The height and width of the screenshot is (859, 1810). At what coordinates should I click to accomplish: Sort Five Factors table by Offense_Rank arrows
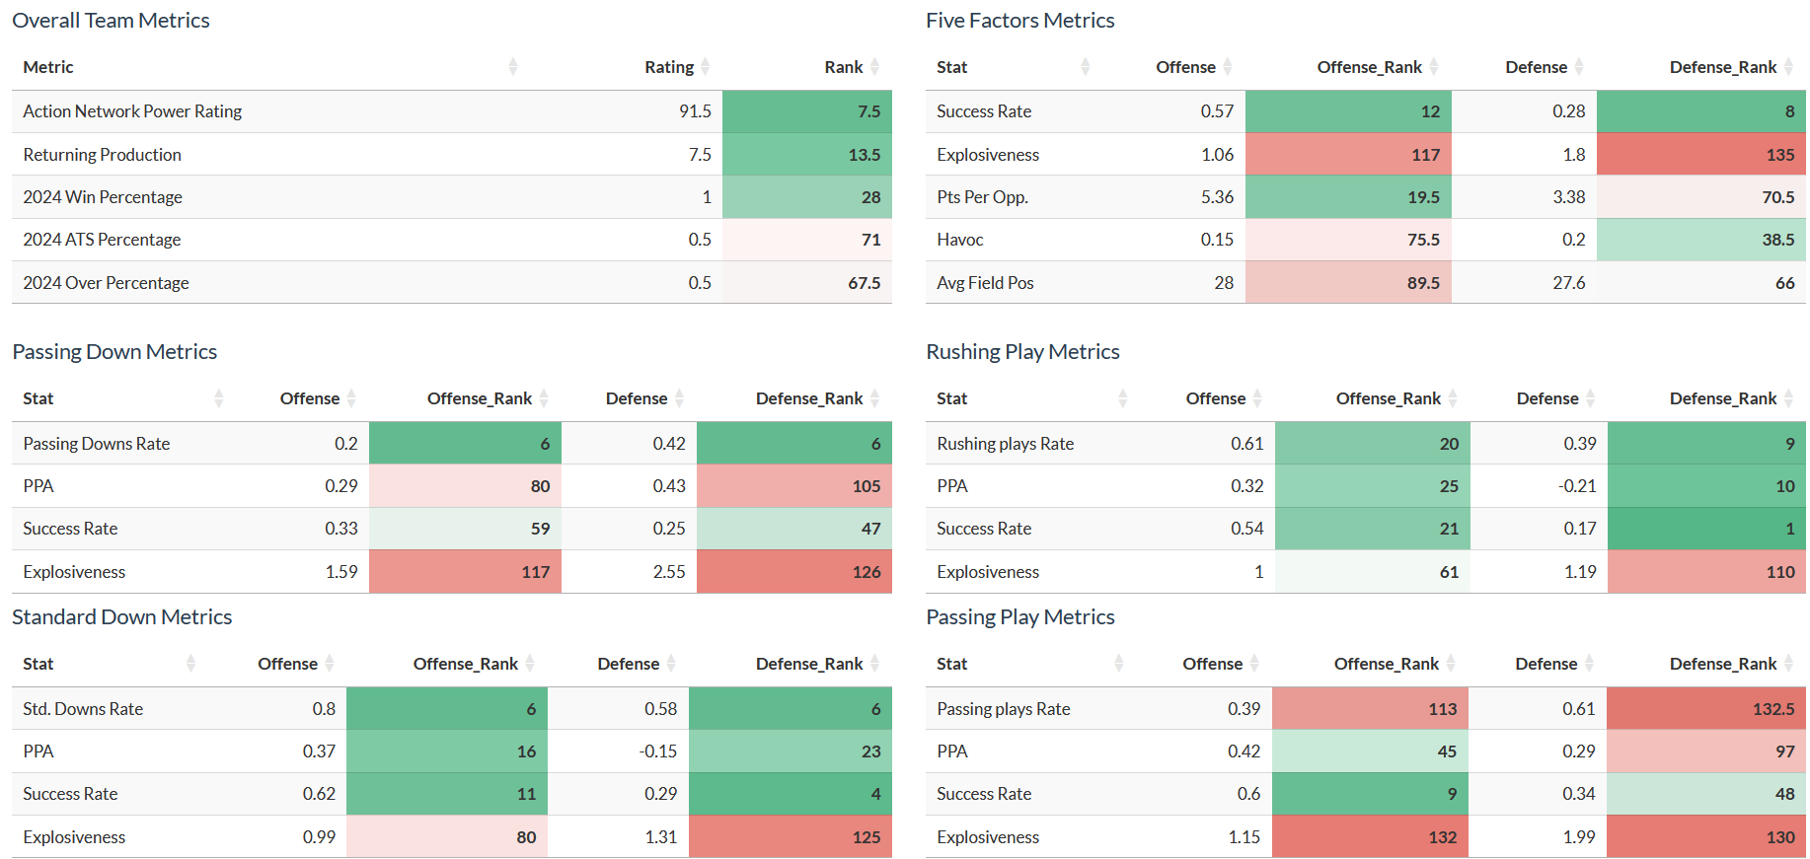1434,67
